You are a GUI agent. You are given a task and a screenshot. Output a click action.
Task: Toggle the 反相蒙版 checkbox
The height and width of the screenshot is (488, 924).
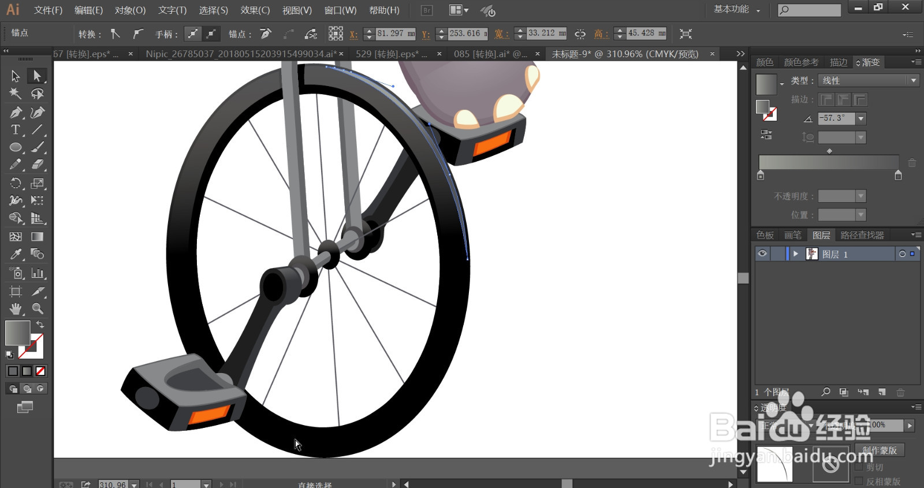[859, 481]
